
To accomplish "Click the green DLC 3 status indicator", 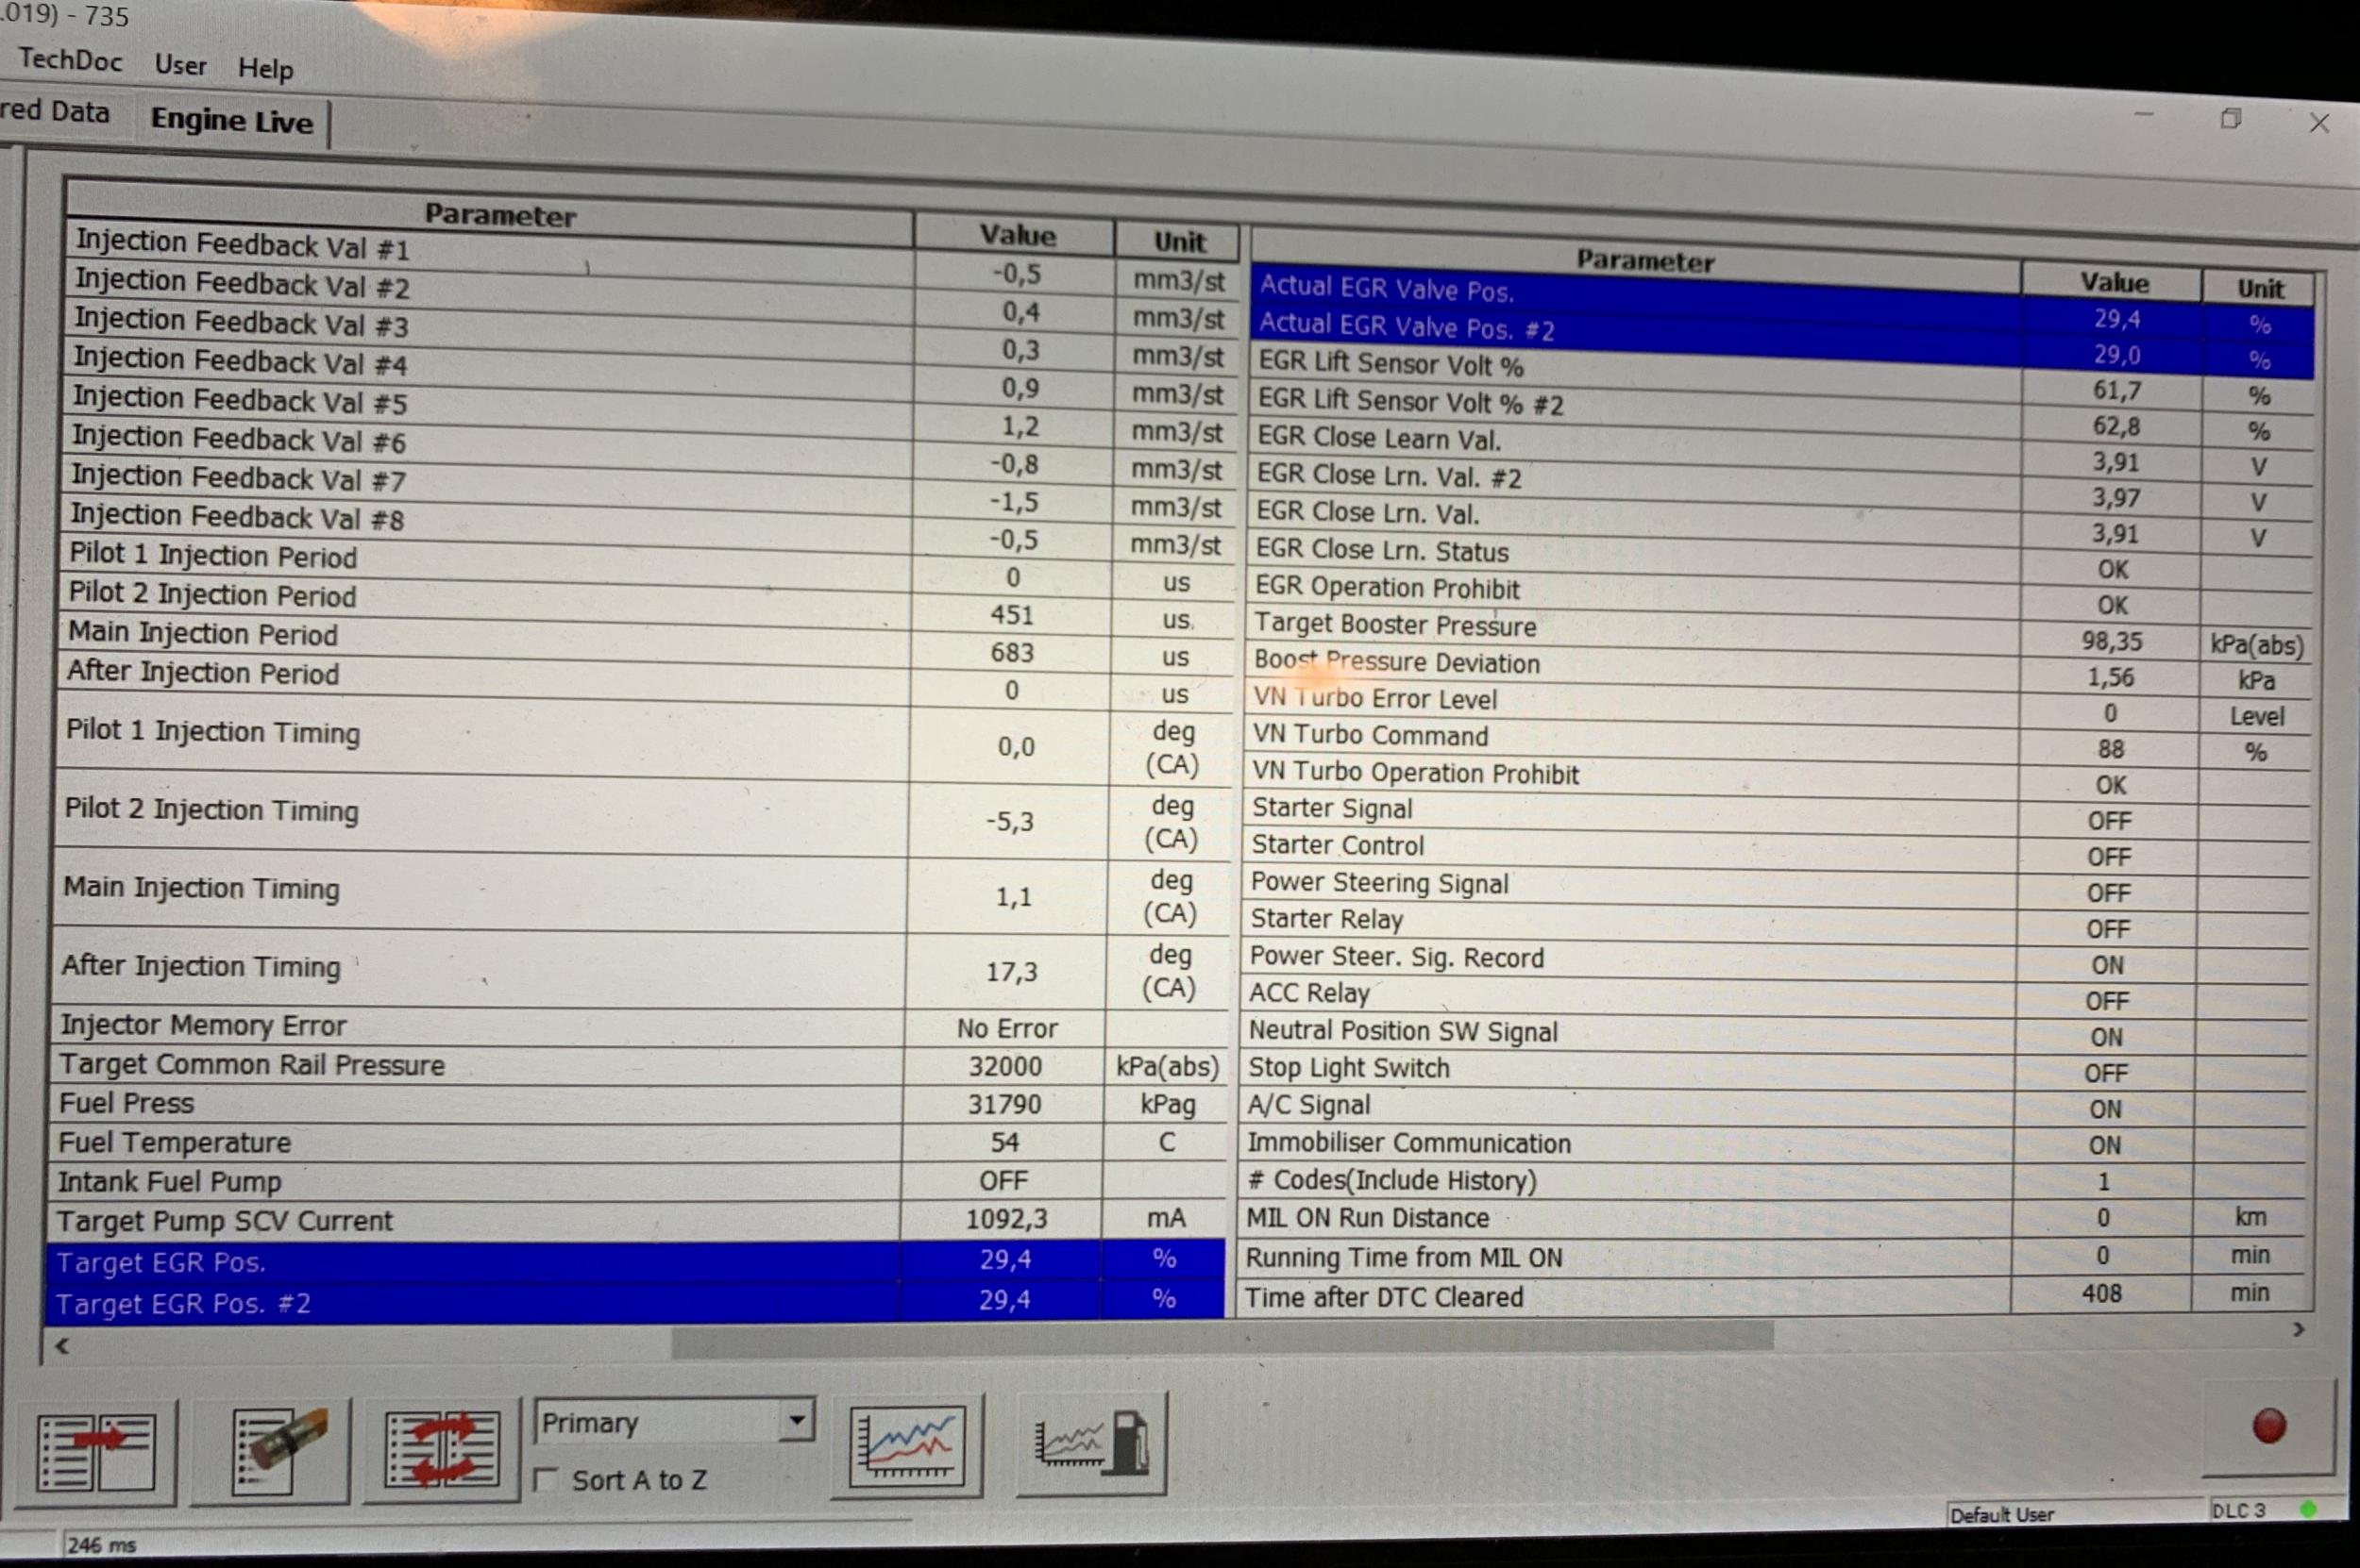I will click(x=2308, y=1509).
